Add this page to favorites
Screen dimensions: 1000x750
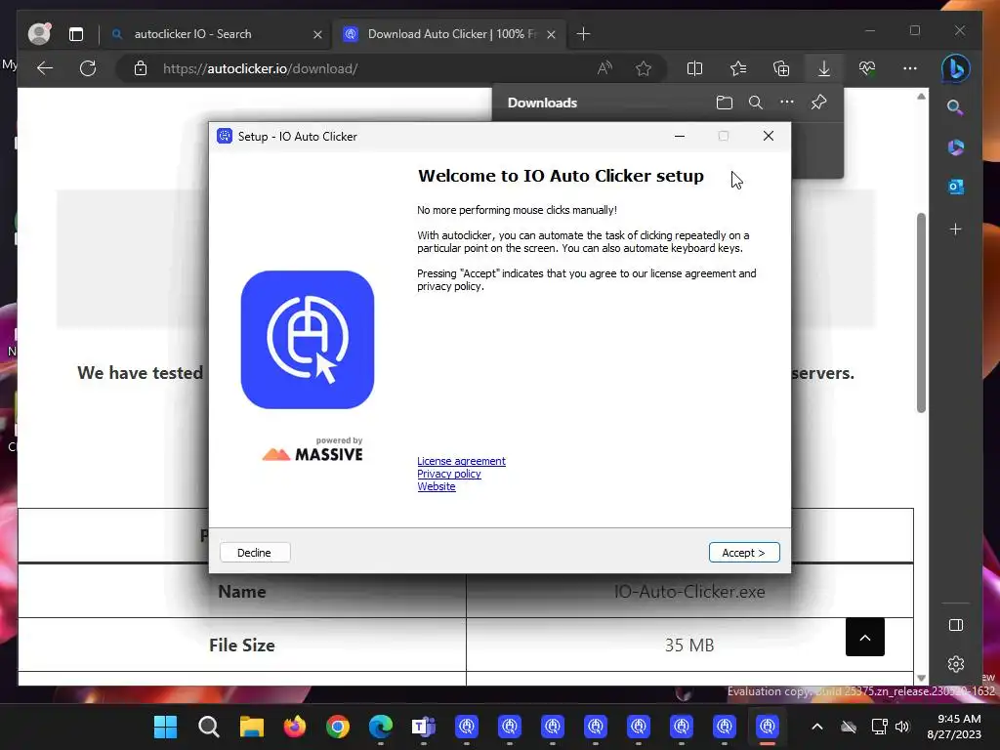click(x=644, y=68)
